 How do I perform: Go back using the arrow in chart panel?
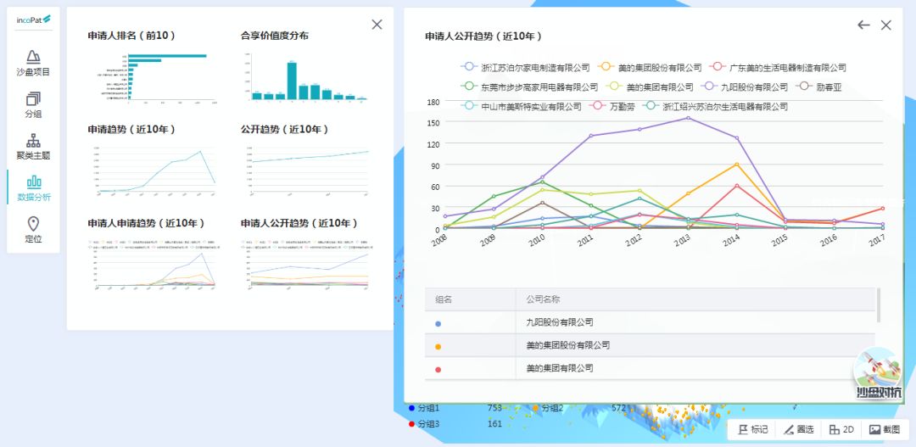[863, 25]
